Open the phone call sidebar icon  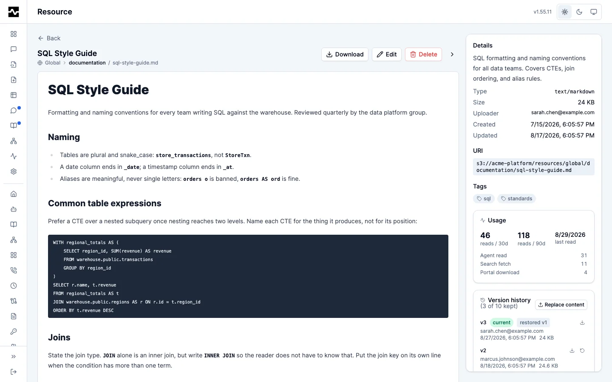(14, 270)
